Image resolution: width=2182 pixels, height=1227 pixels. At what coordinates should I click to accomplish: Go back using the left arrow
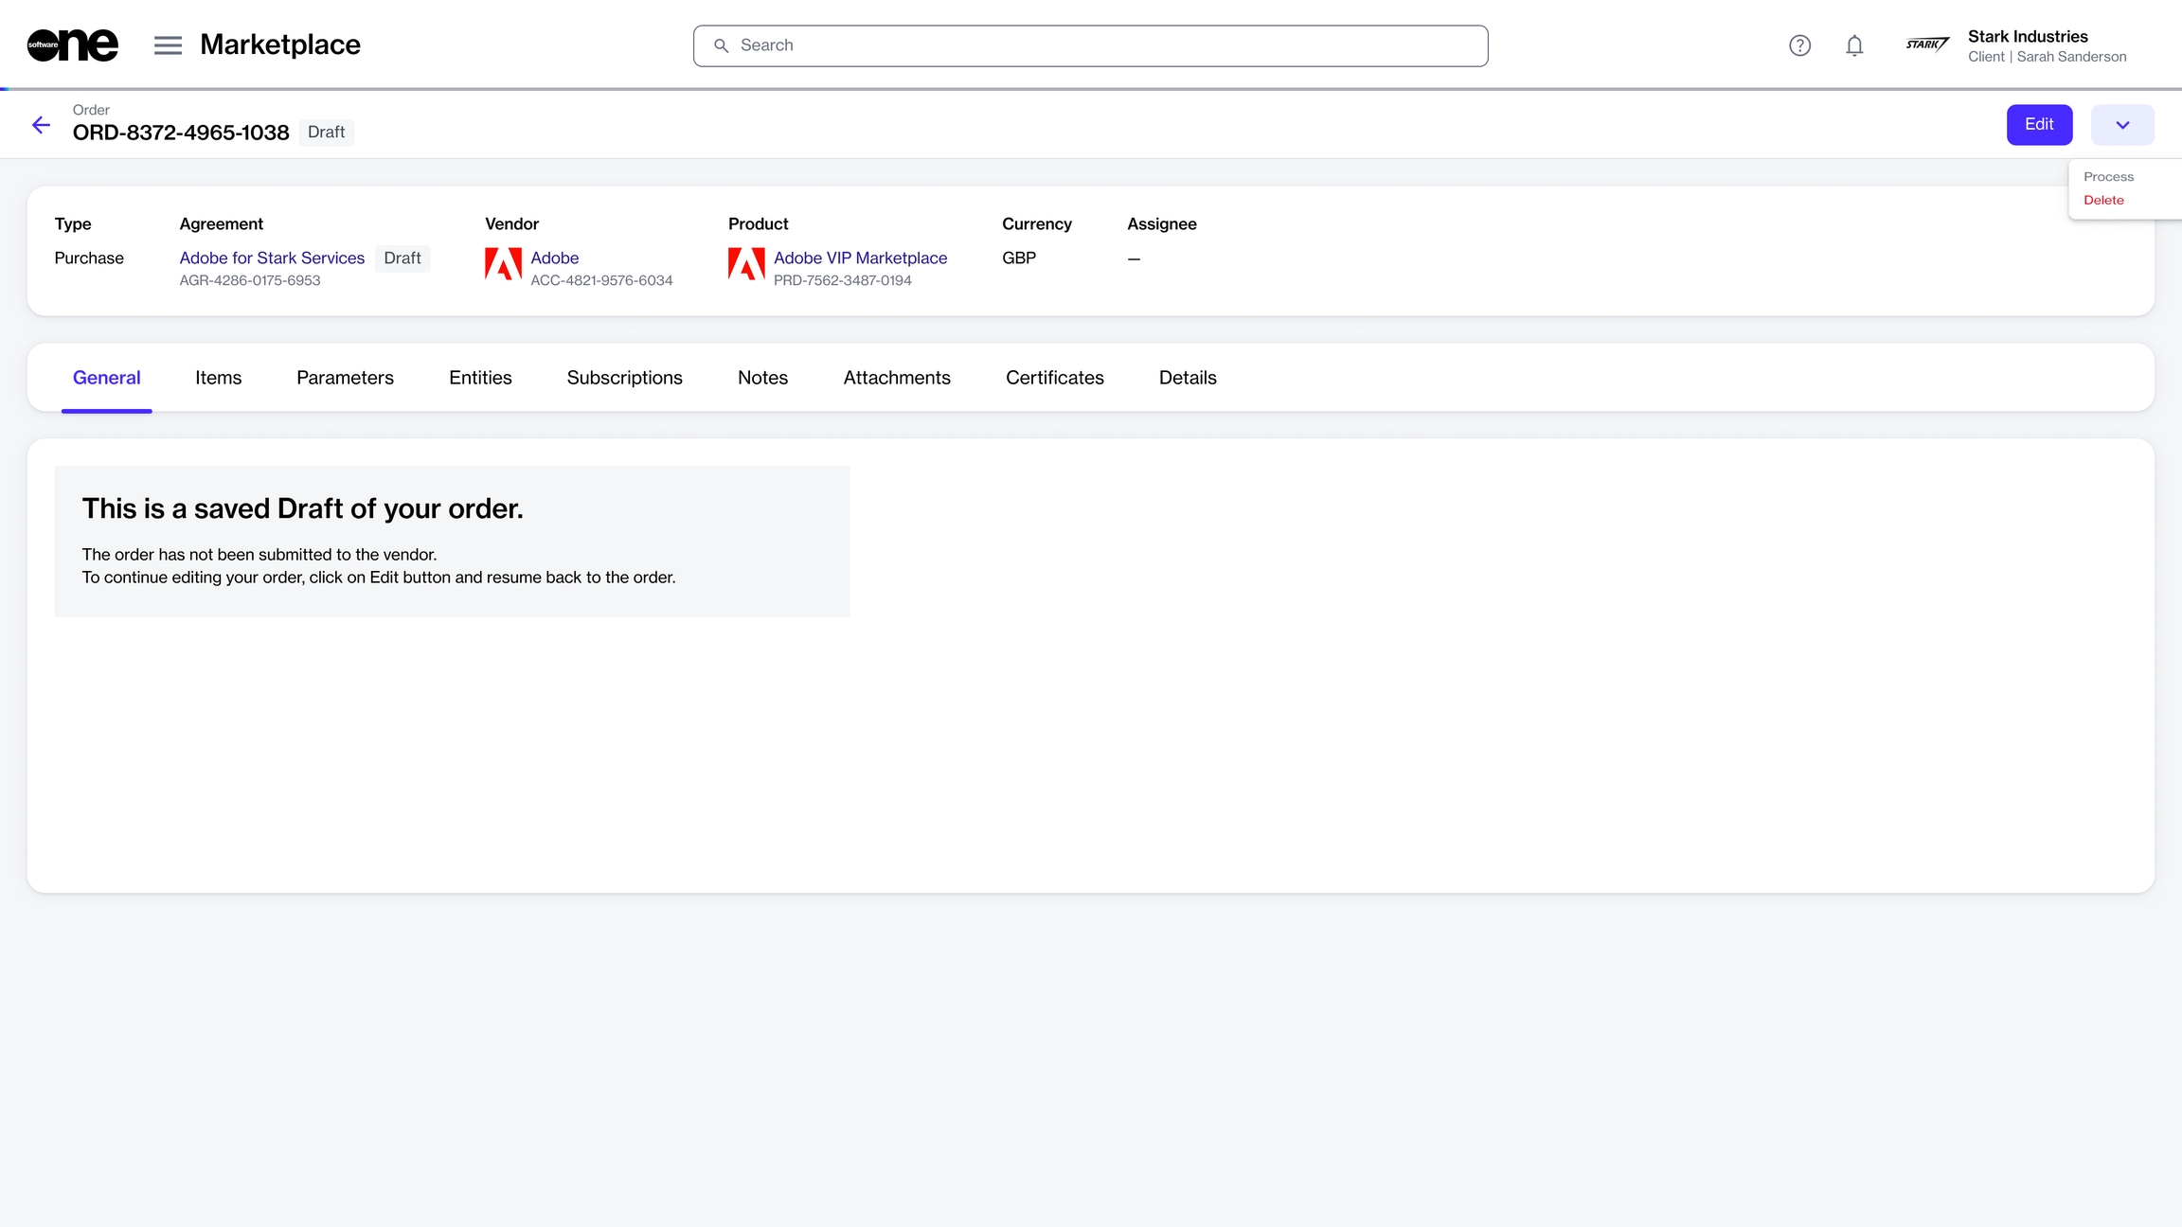[x=41, y=125]
